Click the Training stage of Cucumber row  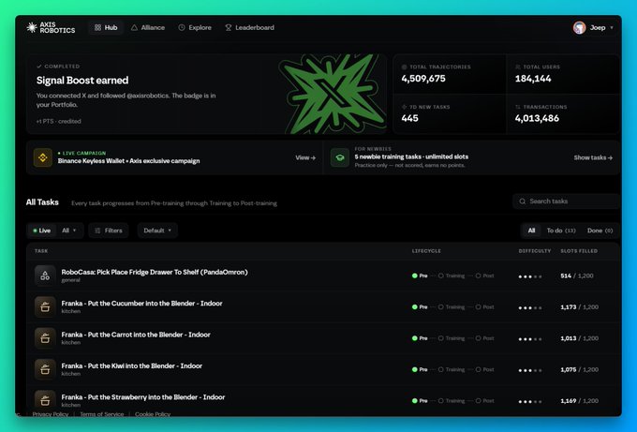click(x=452, y=306)
